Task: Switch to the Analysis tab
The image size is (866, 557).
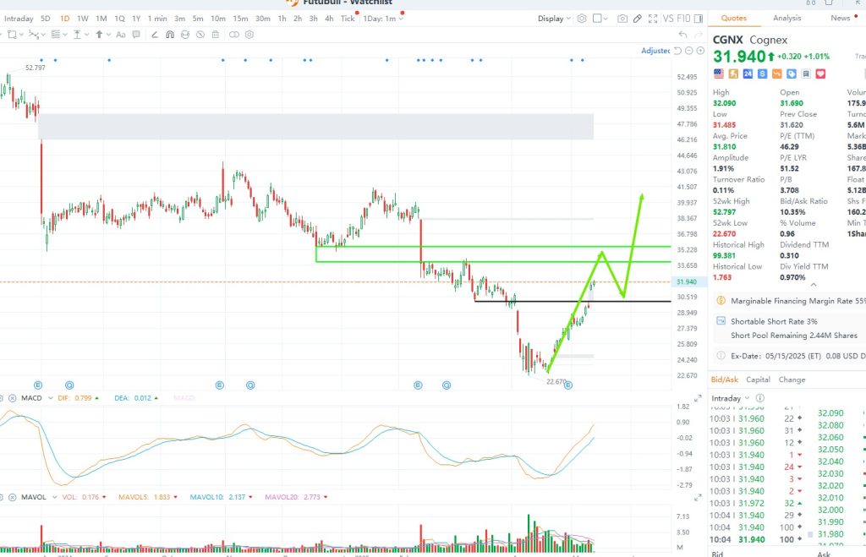Action: click(x=787, y=18)
